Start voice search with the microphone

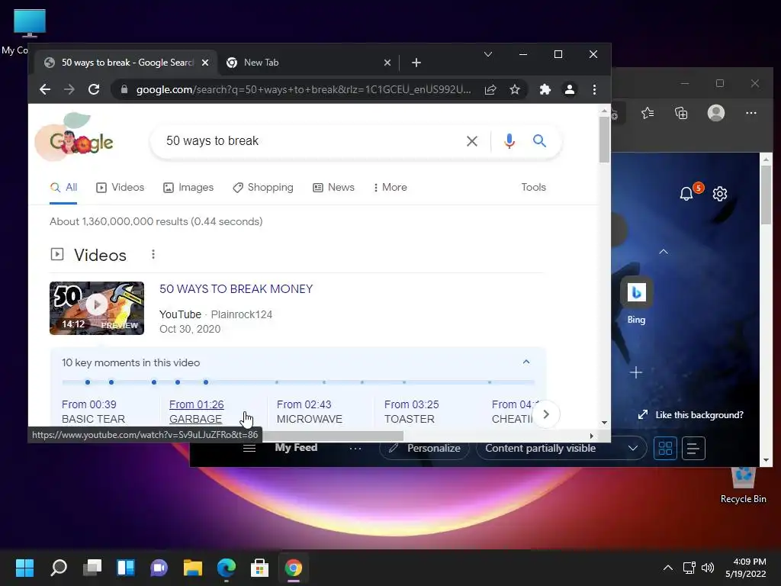point(509,141)
